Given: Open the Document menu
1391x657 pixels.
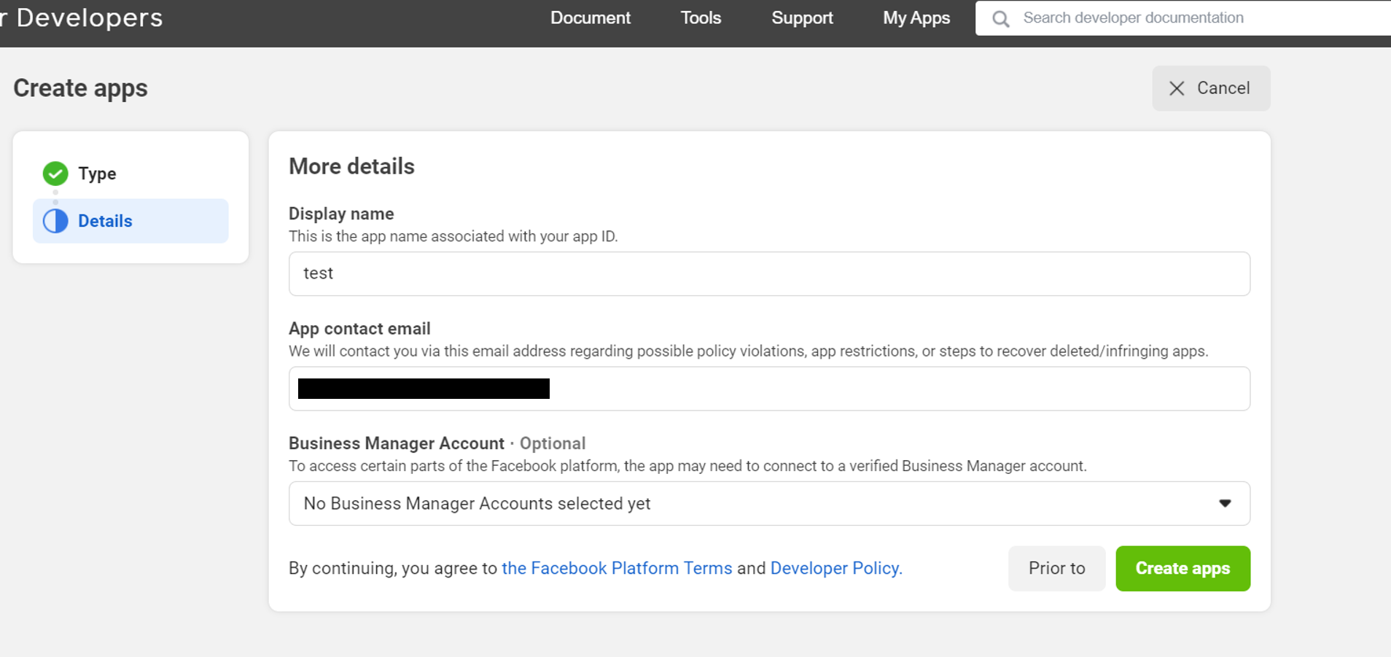Looking at the screenshot, I should coord(590,18).
